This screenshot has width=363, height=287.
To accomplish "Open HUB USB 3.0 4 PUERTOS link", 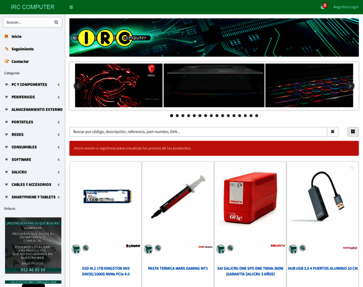I will [x=322, y=268].
